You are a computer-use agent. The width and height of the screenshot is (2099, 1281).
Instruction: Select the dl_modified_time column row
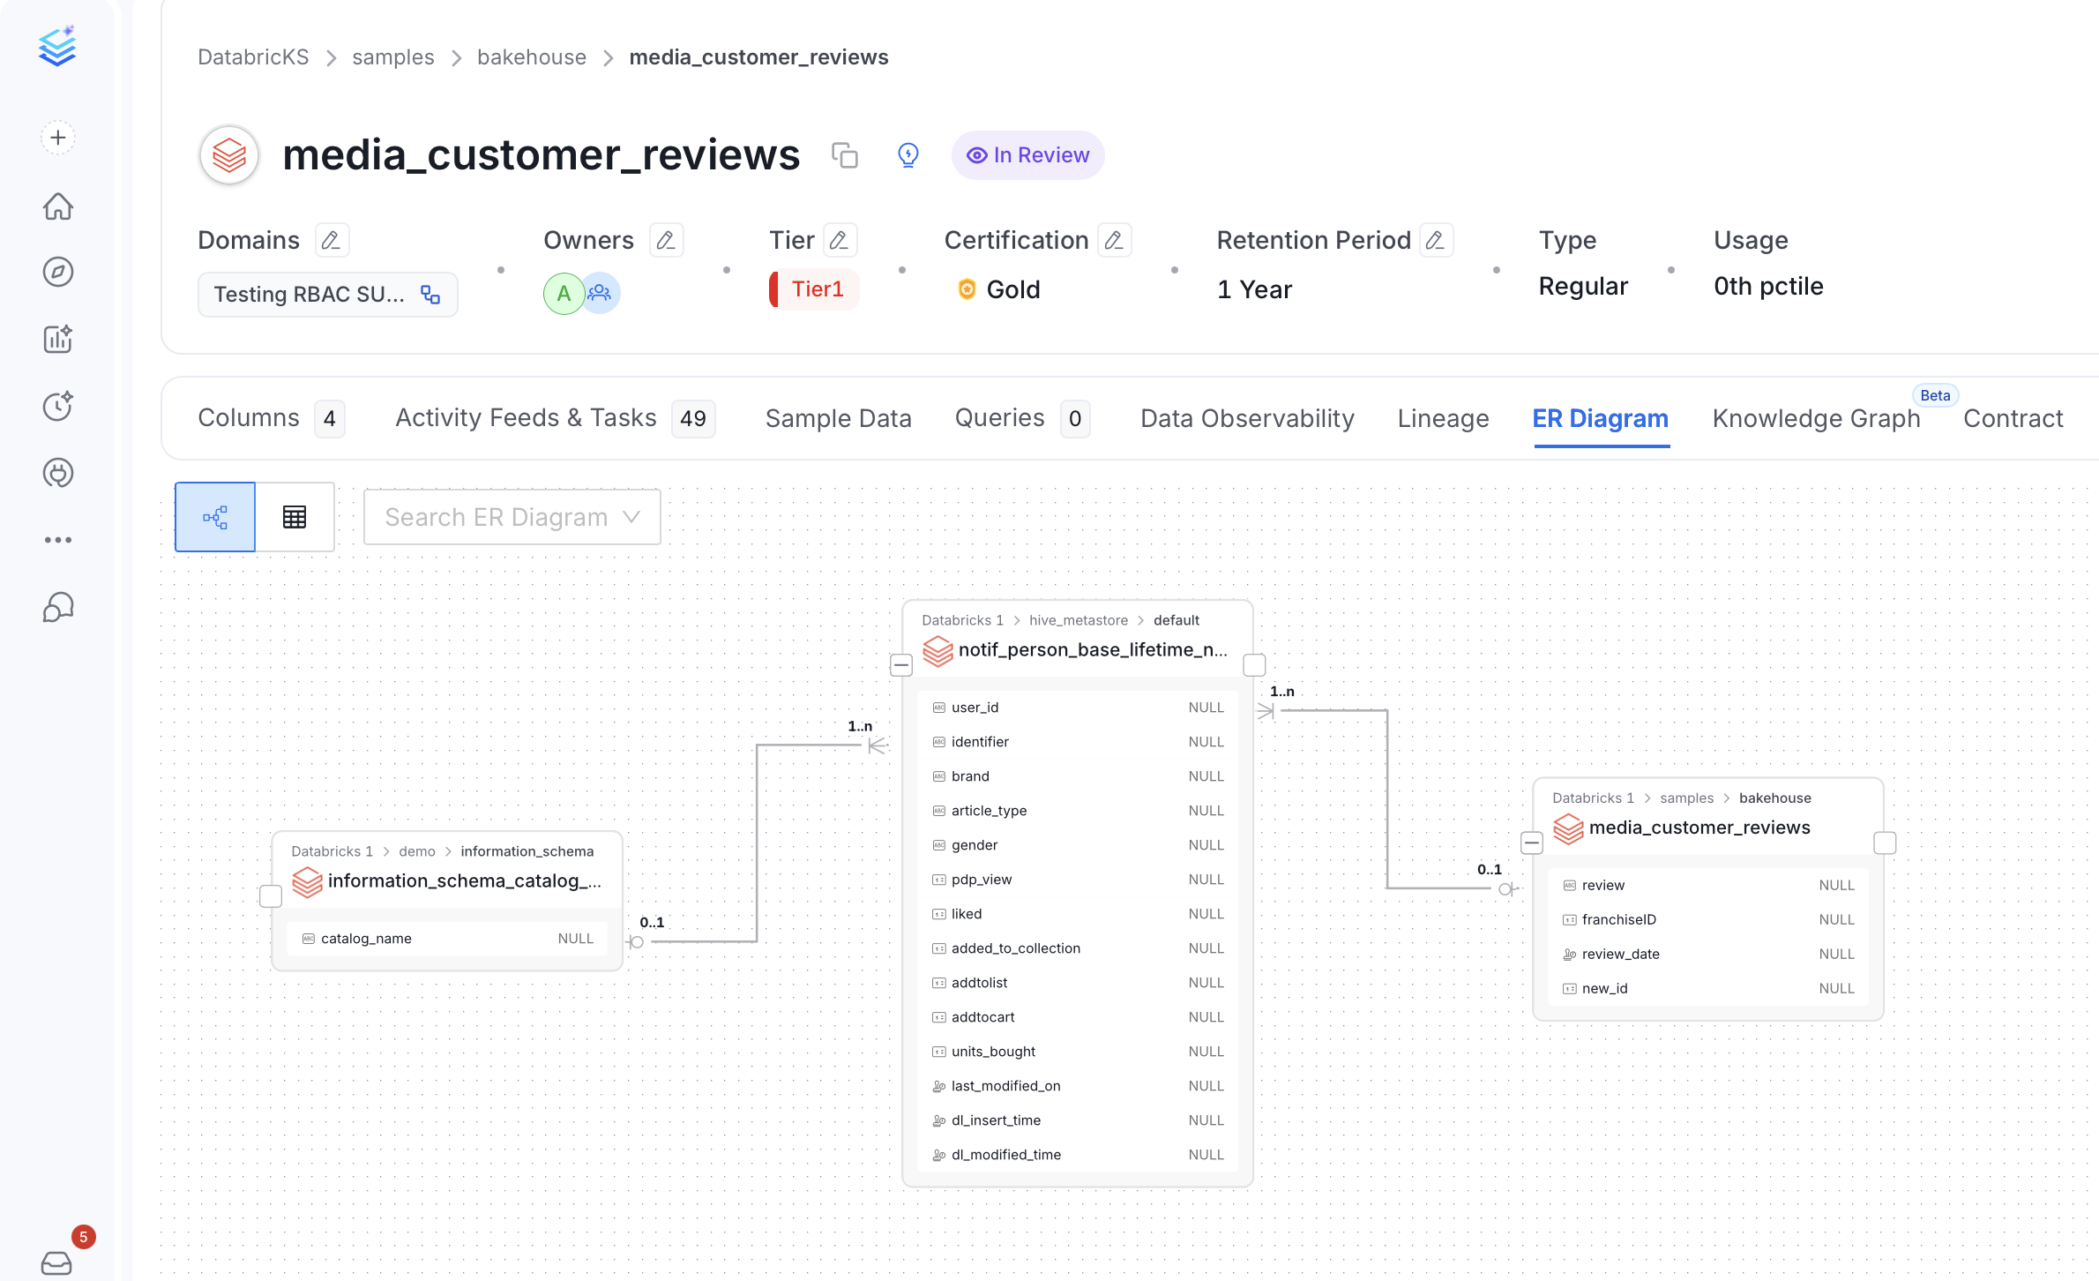tap(1078, 1155)
